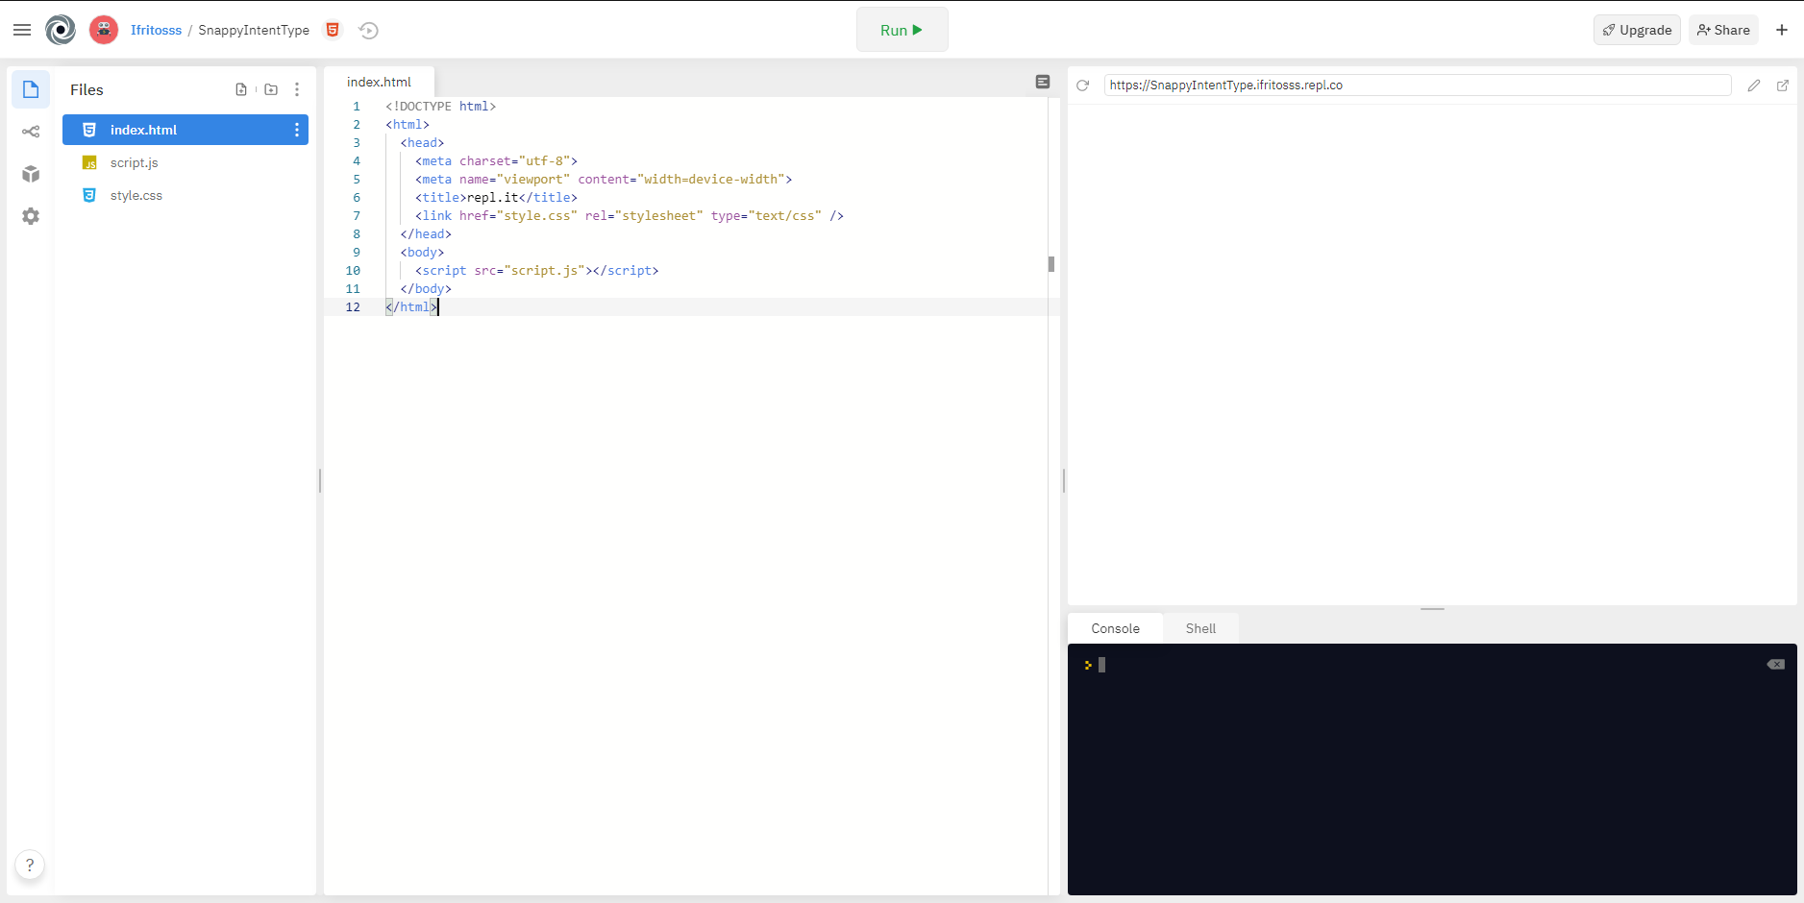Screen dimensions: 1804x903
Task: Open the hamburger menu
Action: [x=22, y=30]
